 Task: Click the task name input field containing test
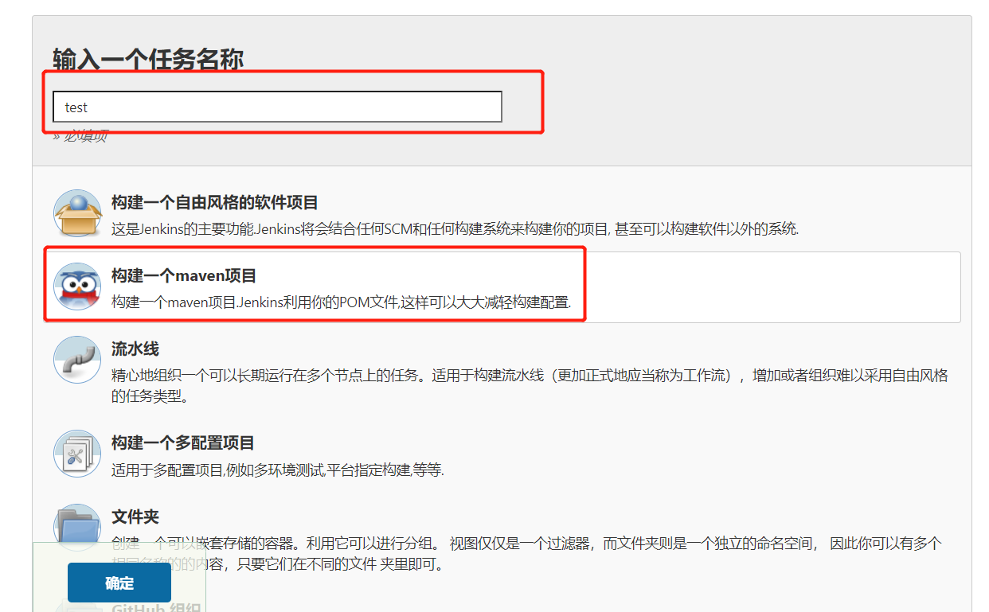tap(277, 107)
